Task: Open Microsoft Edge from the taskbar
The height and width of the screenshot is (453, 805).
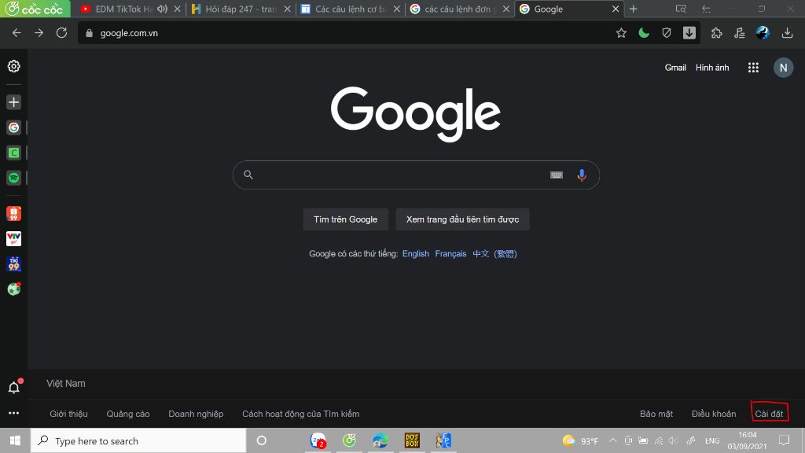Action: click(x=380, y=440)
